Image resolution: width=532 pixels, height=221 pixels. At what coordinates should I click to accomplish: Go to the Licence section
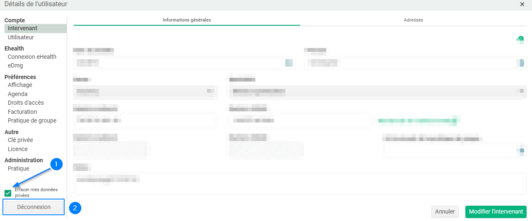click(x=18, y=149)
